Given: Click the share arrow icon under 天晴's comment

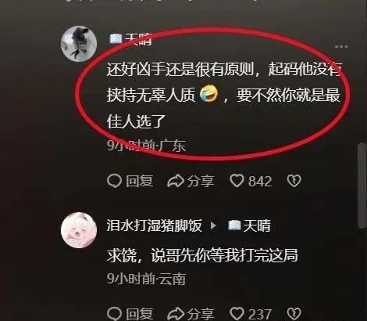Looking at the screenshot, I should [x=176, y=181].
